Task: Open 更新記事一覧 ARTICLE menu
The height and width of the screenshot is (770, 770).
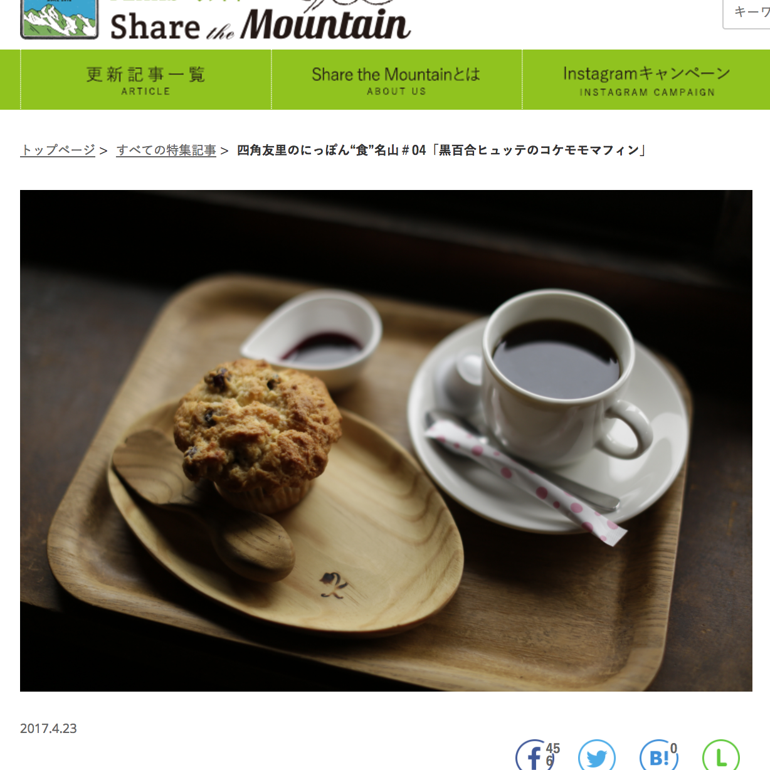Action: point(146,80)
